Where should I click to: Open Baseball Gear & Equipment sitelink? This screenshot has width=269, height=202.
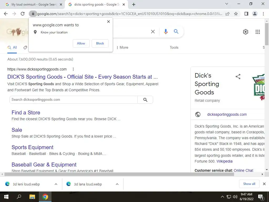coord(44,165)
